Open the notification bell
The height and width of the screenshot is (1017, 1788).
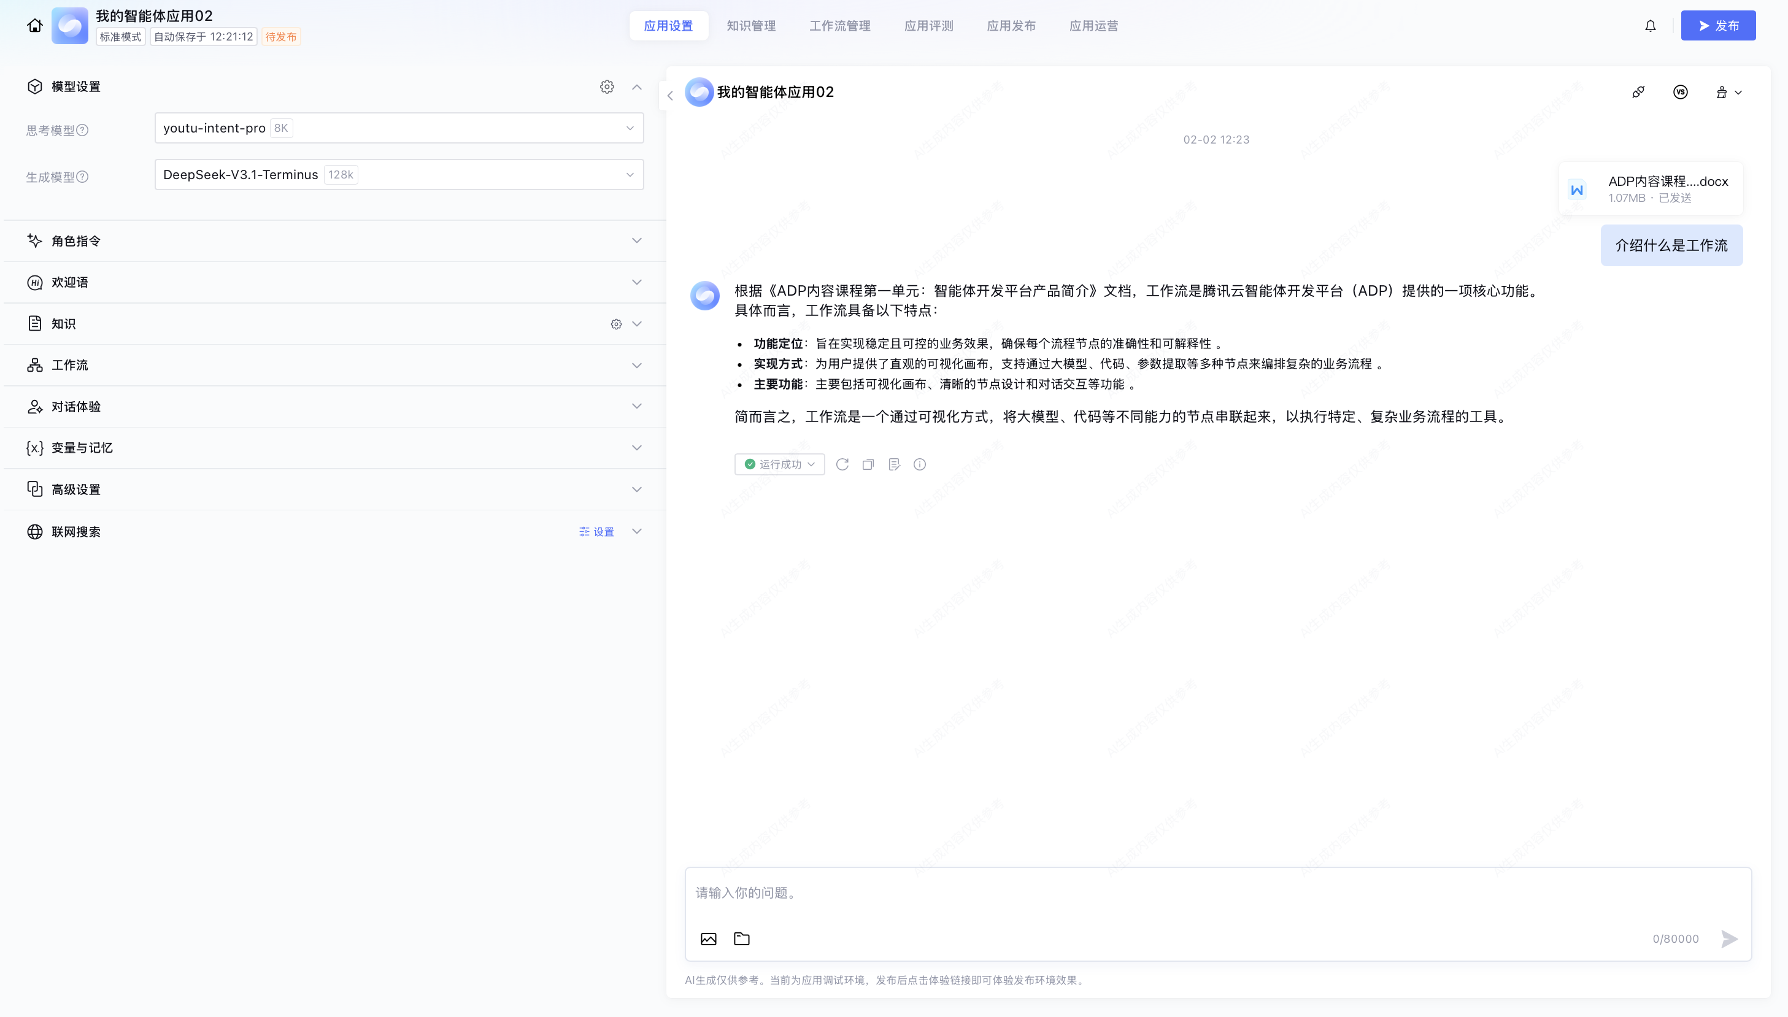pyautogui.click(x=1650, y=26)
